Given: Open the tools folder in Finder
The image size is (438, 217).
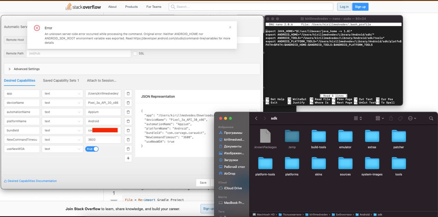Looking at the screenshot, I should pyautogui.click(x=399, y=166).
